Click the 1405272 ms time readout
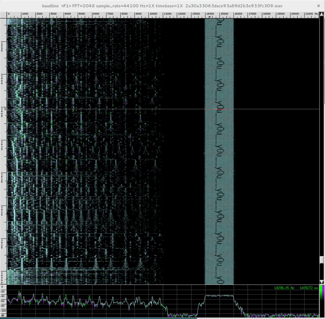This screenshot has width=325, height=319. [309, 288]
